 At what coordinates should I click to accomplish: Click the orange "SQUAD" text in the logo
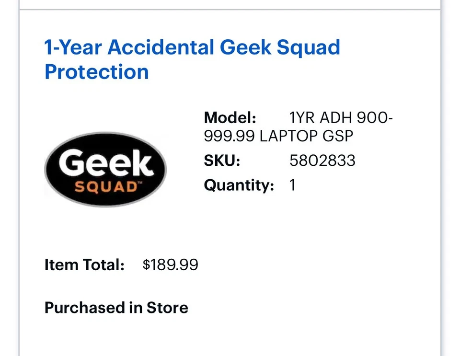(x=104, y=186)
